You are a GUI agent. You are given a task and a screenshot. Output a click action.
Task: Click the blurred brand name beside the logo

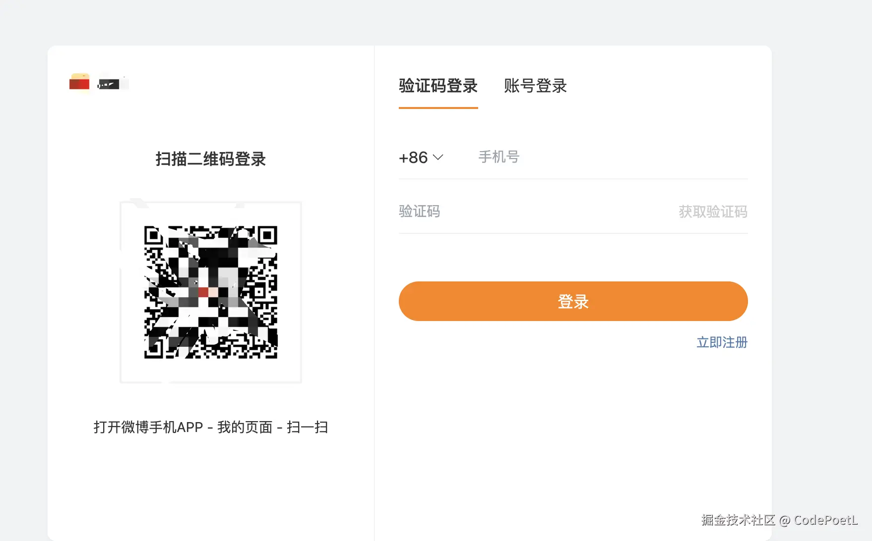(113, 83)
